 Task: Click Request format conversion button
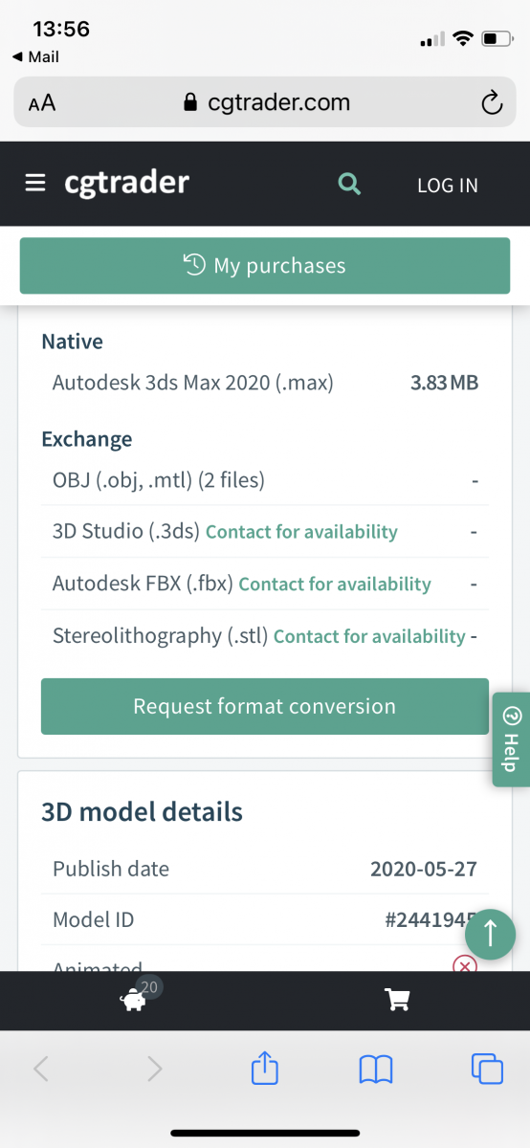tap(265, 707)
